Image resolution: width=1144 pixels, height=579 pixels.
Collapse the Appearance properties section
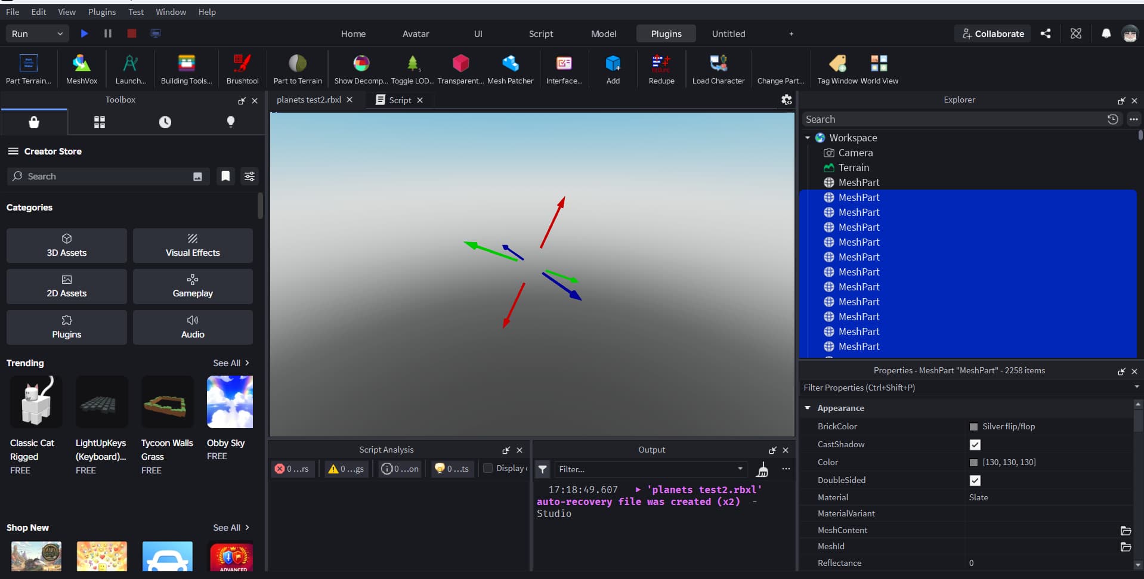click(808, 408)
